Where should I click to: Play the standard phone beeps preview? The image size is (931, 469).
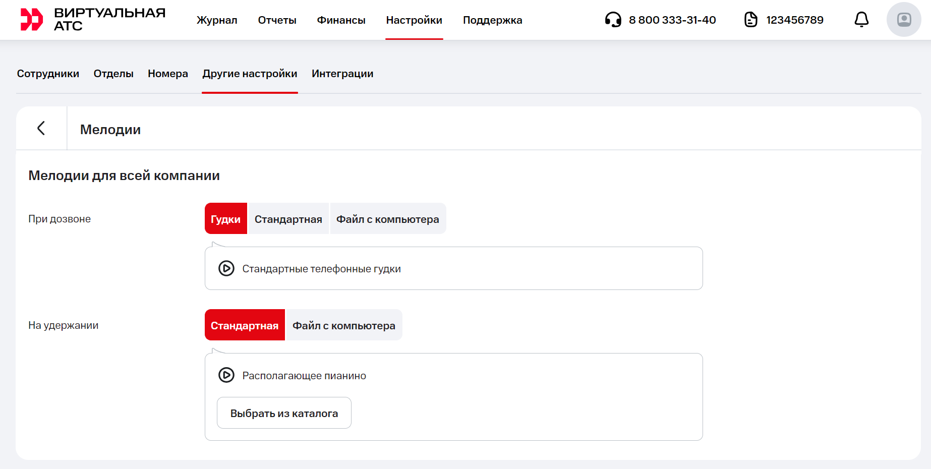tap(226, 268)
